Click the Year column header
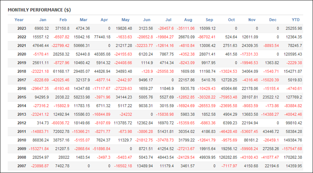Screen dimensions: 313x173 (x=19, y=20)
